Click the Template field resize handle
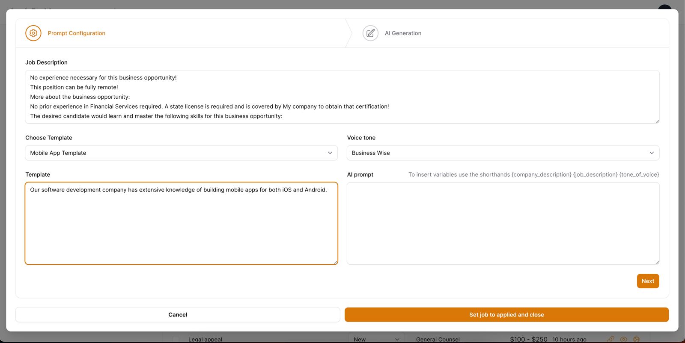Viewport: 685px width, 343px height. click(x=336, y=262)
